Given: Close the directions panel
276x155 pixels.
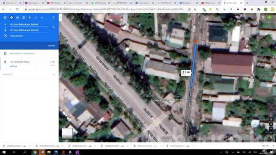Looking at the screenshot, I should [53, 18].
